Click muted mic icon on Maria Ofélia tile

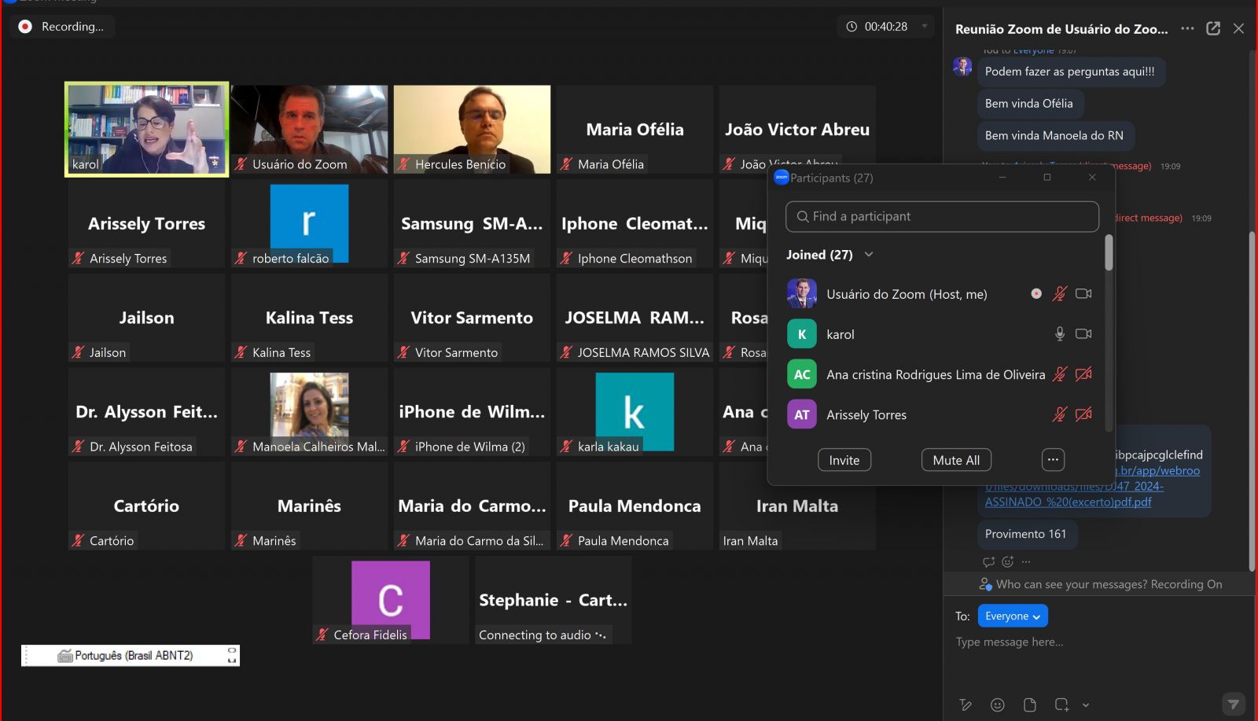(566, 164)
